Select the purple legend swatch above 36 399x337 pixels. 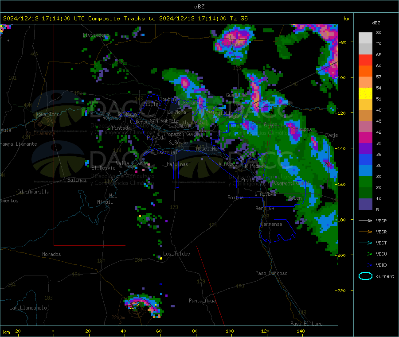[365, 149]
